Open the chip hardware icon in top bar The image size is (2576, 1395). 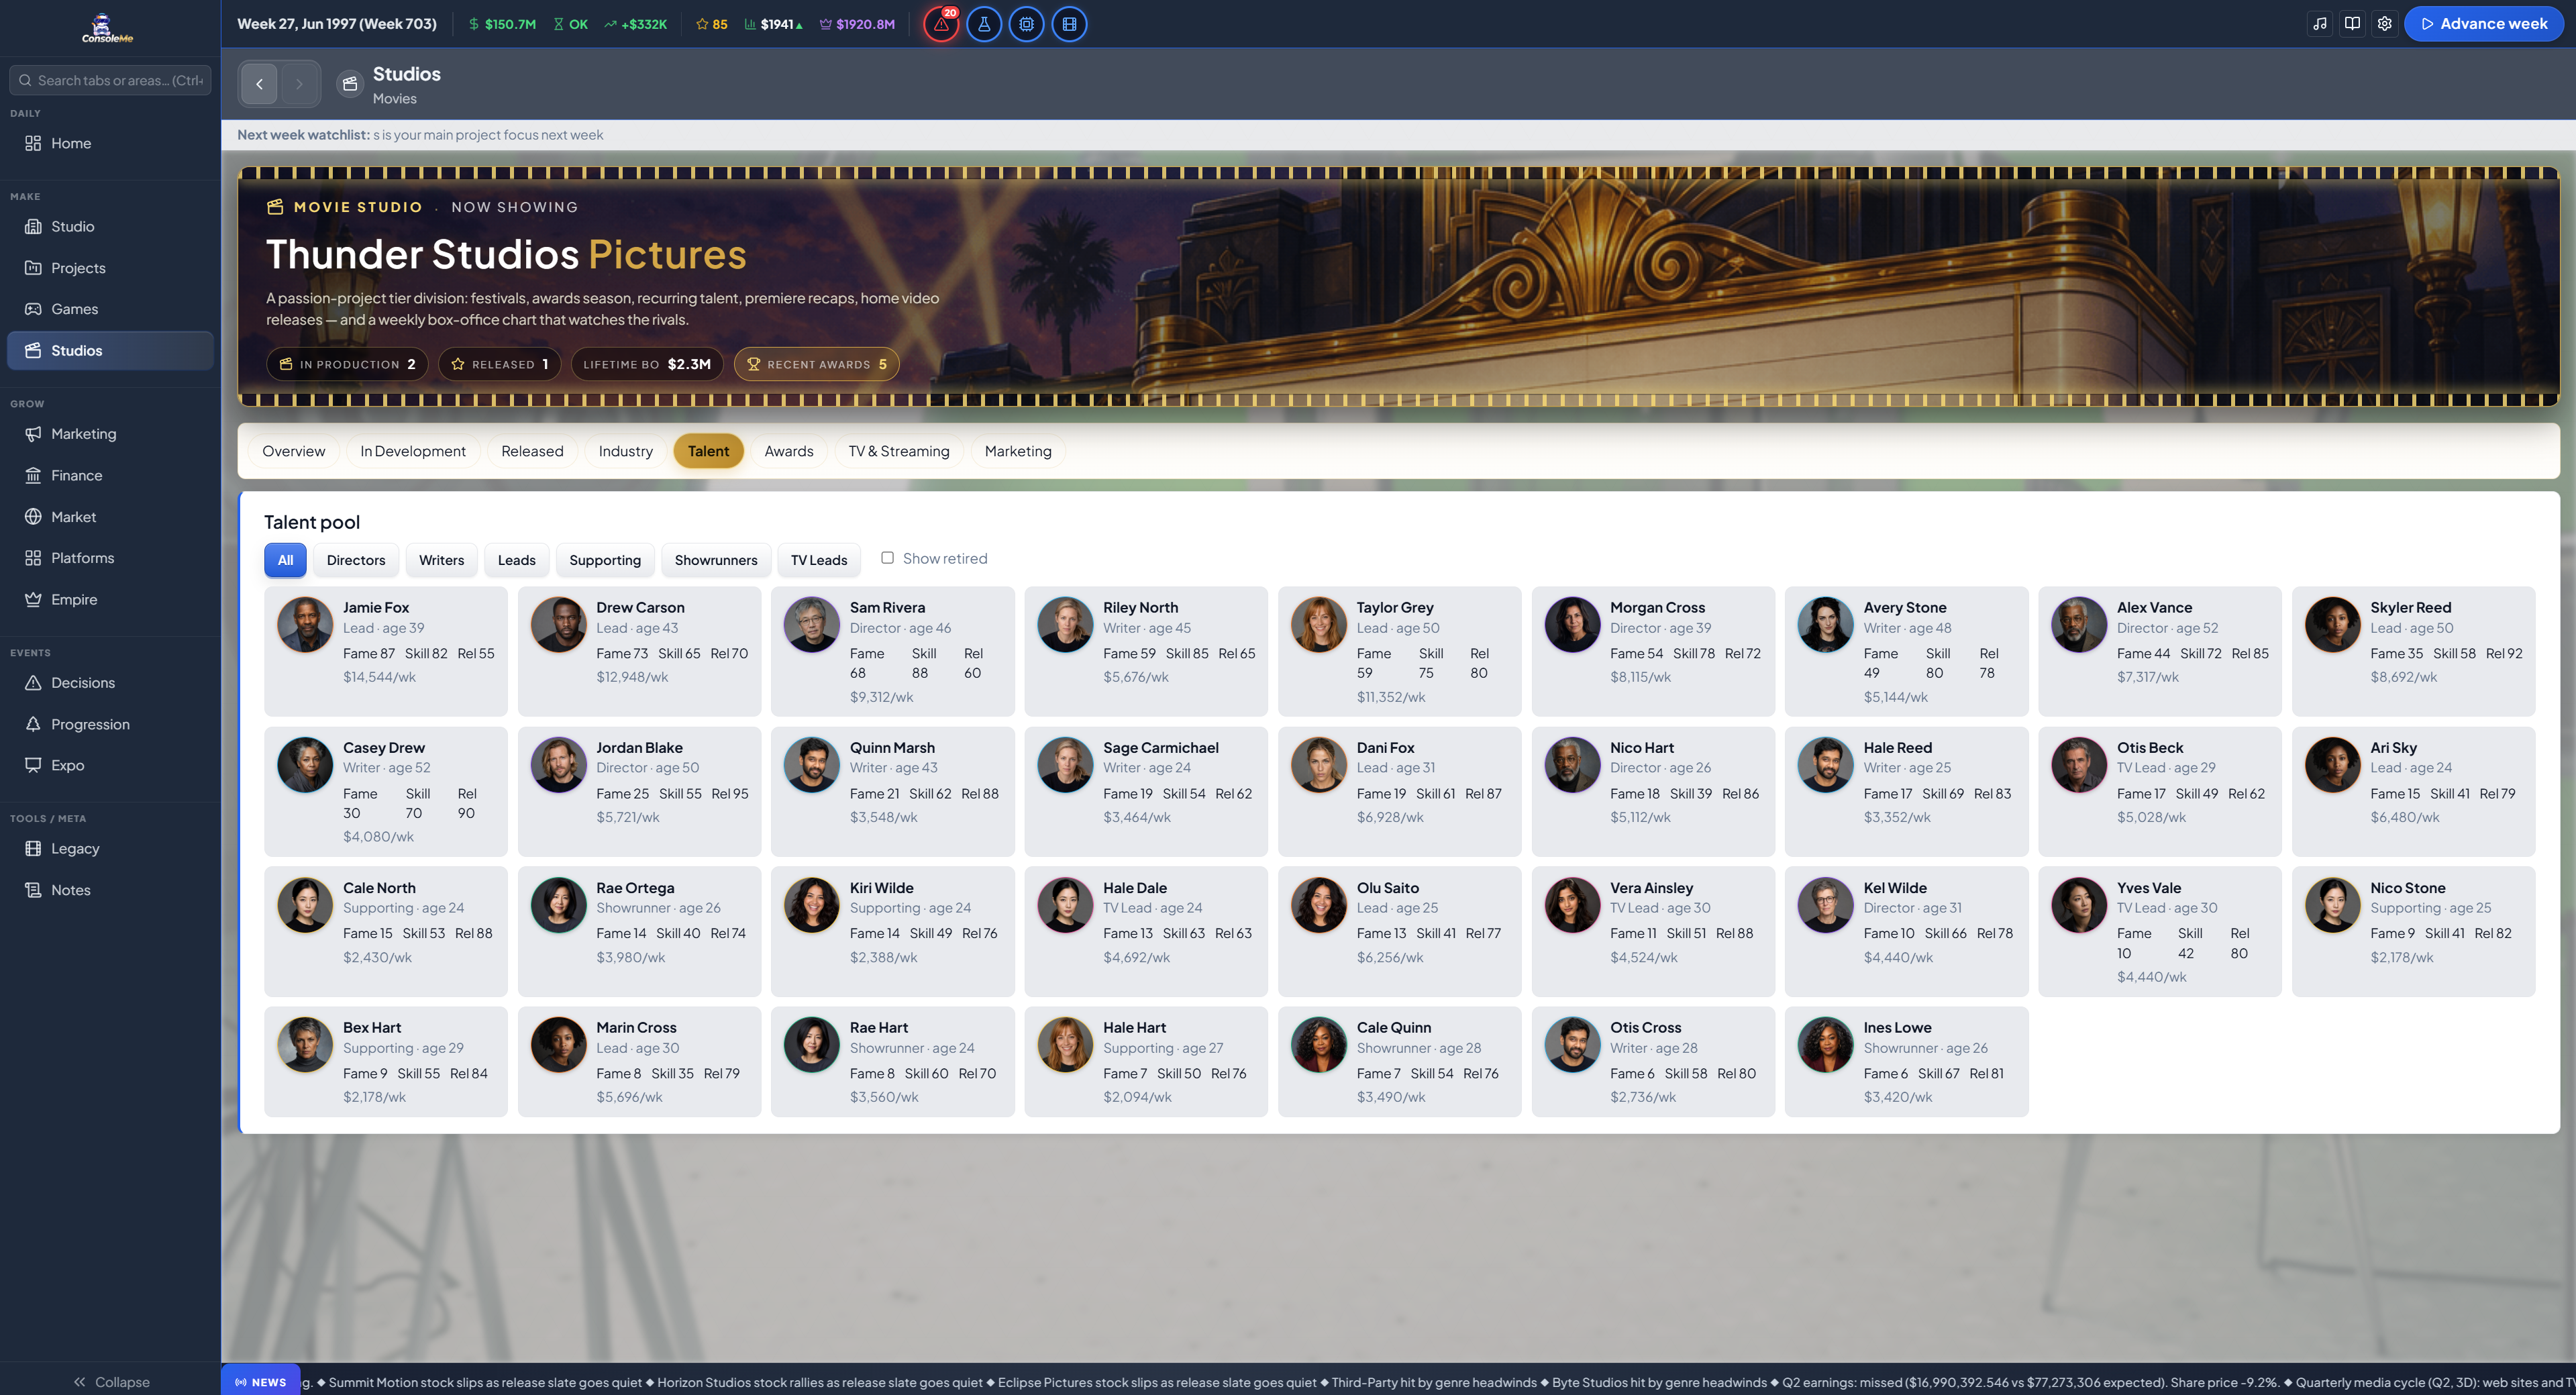[1026, 24]
